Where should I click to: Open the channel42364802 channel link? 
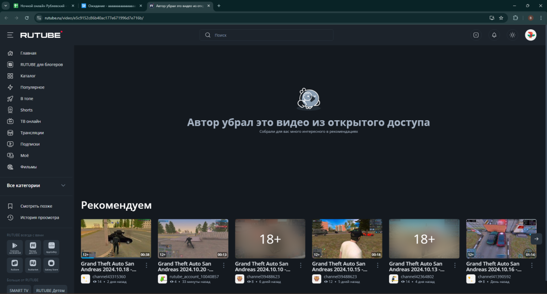click(417, 277)
